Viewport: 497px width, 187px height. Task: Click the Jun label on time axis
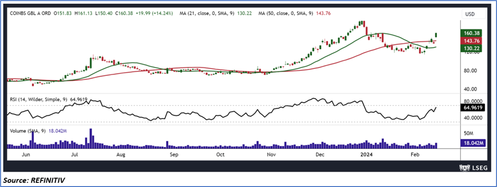tap(26, 155)
